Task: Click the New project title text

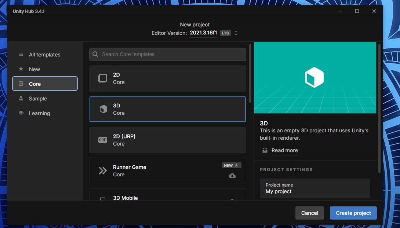Action: [x=195, y=25]
